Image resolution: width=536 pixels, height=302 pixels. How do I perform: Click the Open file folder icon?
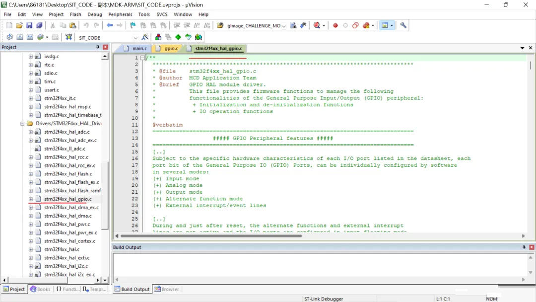[19, 25]
